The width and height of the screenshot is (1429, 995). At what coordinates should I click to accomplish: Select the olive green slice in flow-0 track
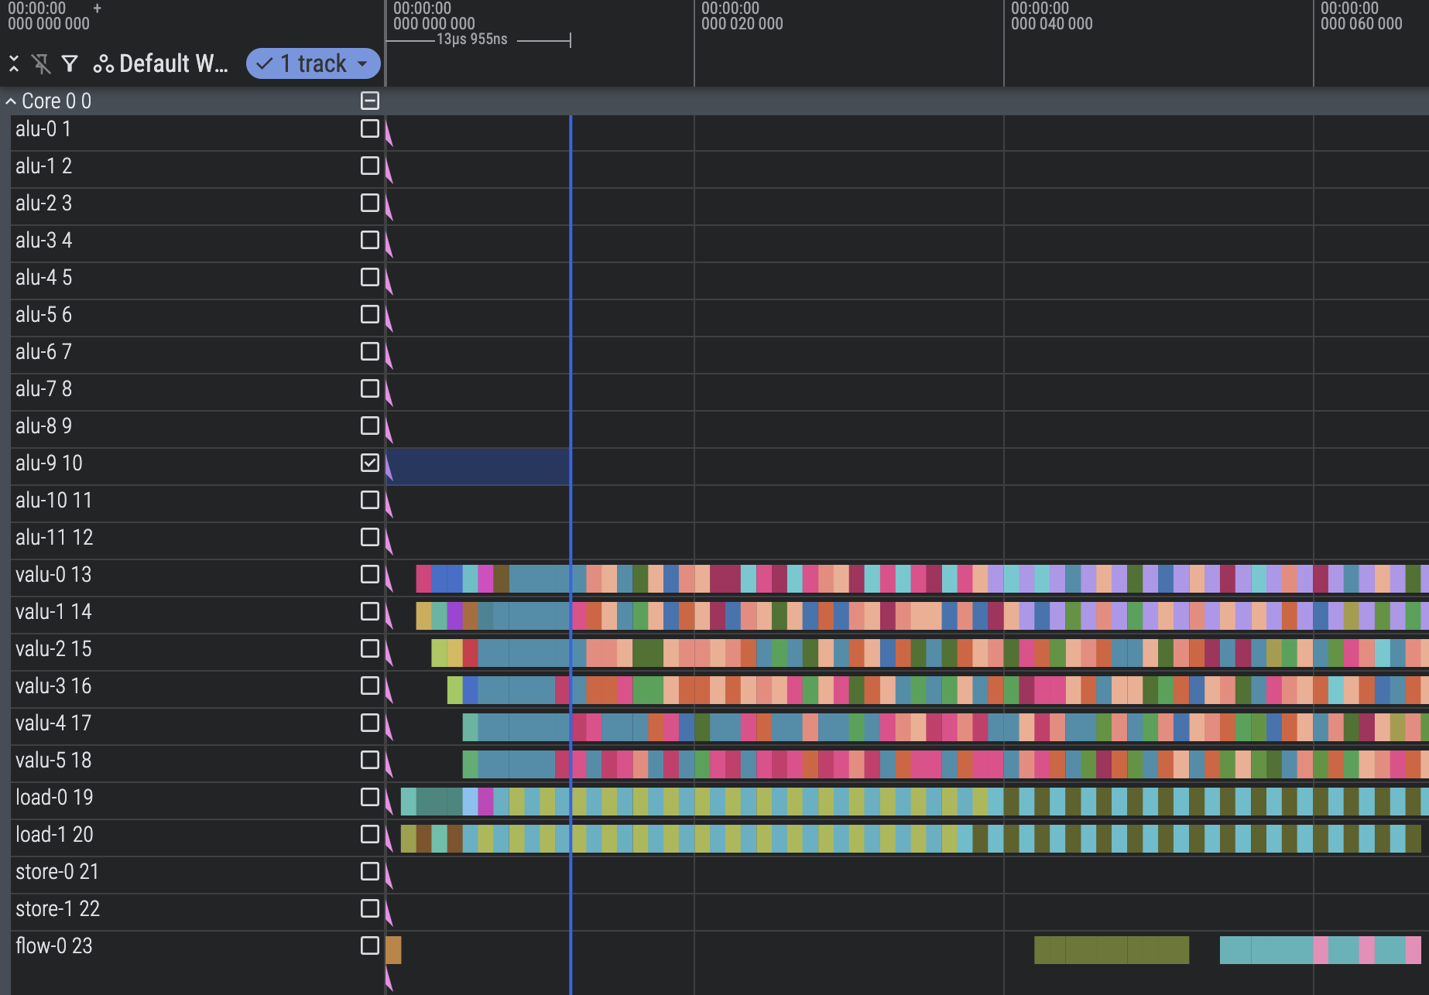(x=1111, y=949)
